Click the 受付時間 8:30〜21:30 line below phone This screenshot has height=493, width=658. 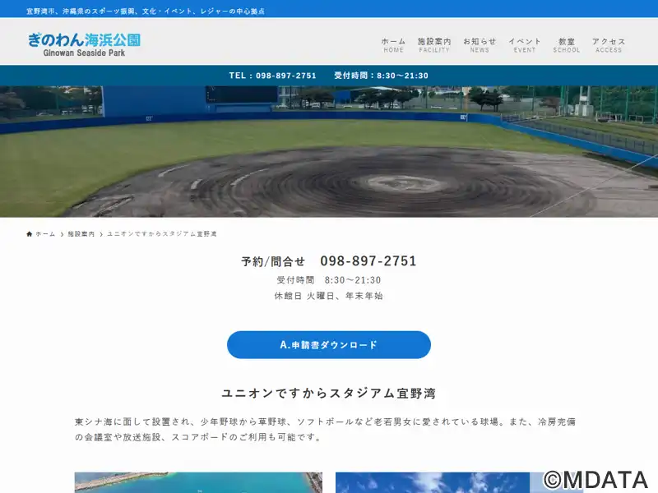328,279
